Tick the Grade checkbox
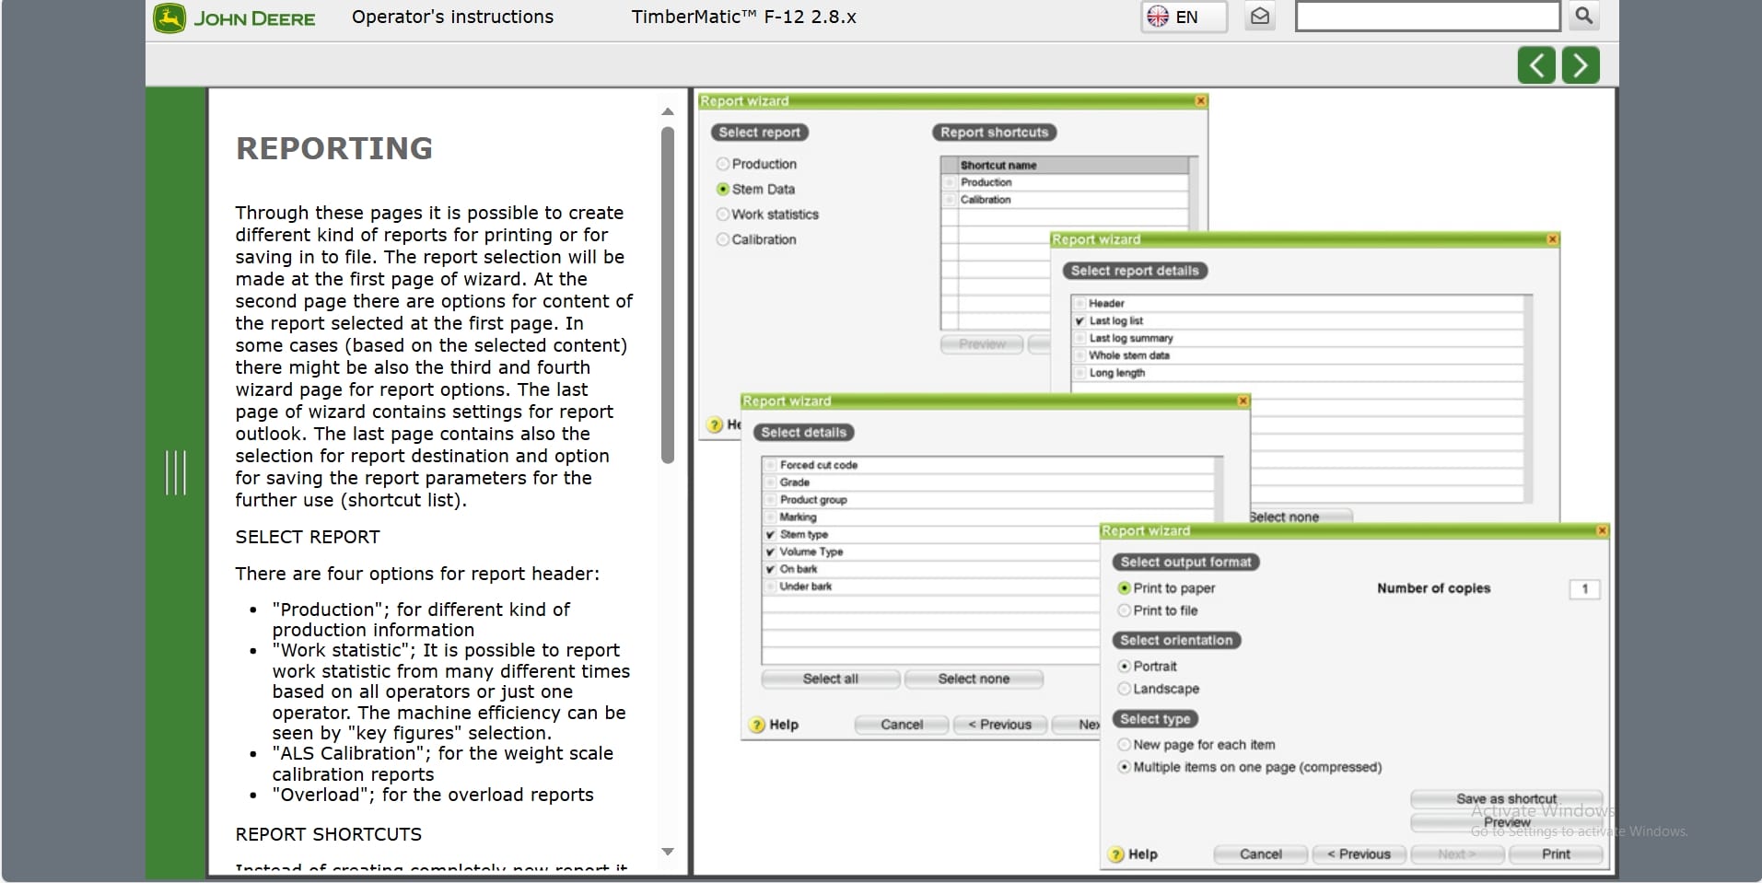1762x883 pixels. coord(770,482)
